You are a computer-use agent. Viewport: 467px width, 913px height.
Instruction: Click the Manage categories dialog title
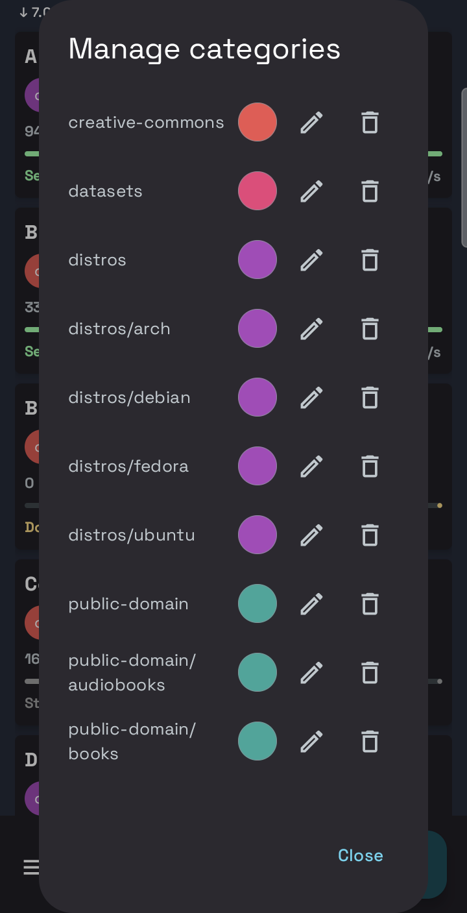204,49
